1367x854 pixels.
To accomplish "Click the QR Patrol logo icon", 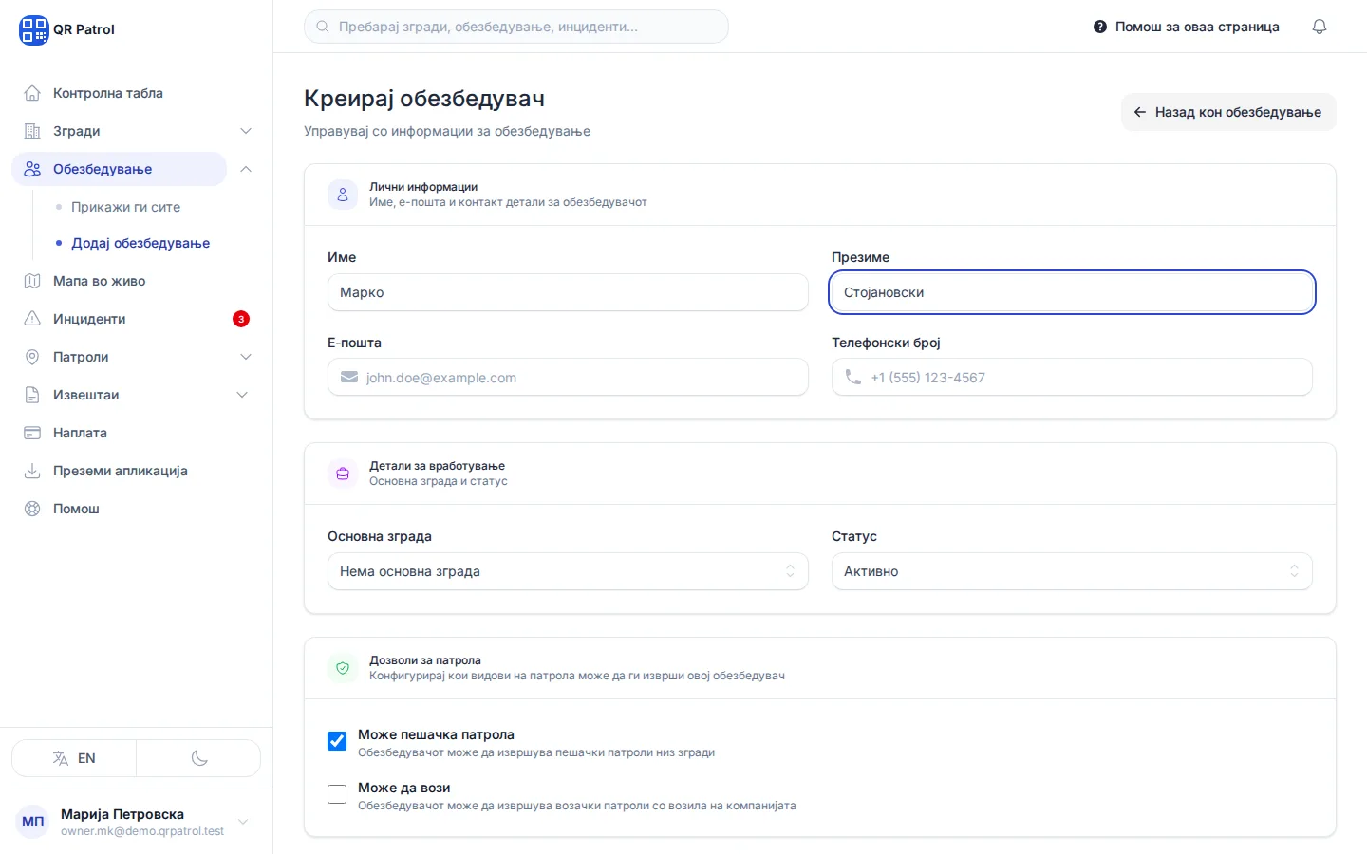I will (34, 29).
